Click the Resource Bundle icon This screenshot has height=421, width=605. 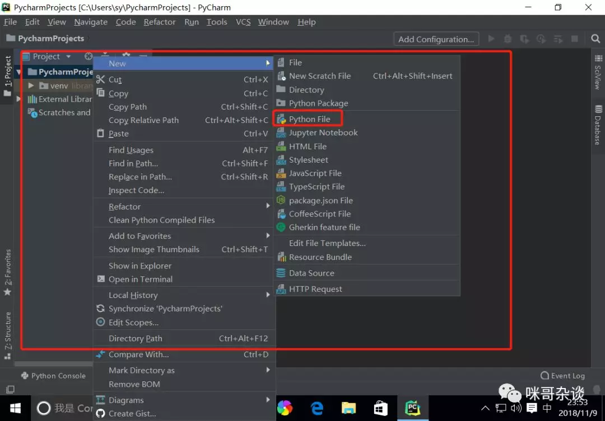click(281, 257)
